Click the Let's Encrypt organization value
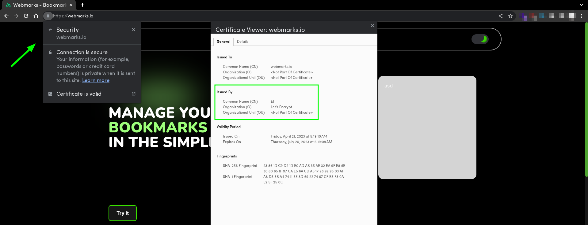 click(x=281, y=107)
